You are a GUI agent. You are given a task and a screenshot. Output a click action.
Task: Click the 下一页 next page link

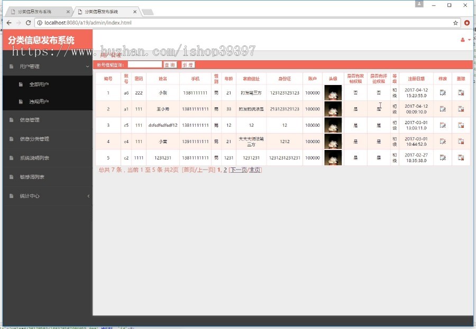tap(239, 170)
